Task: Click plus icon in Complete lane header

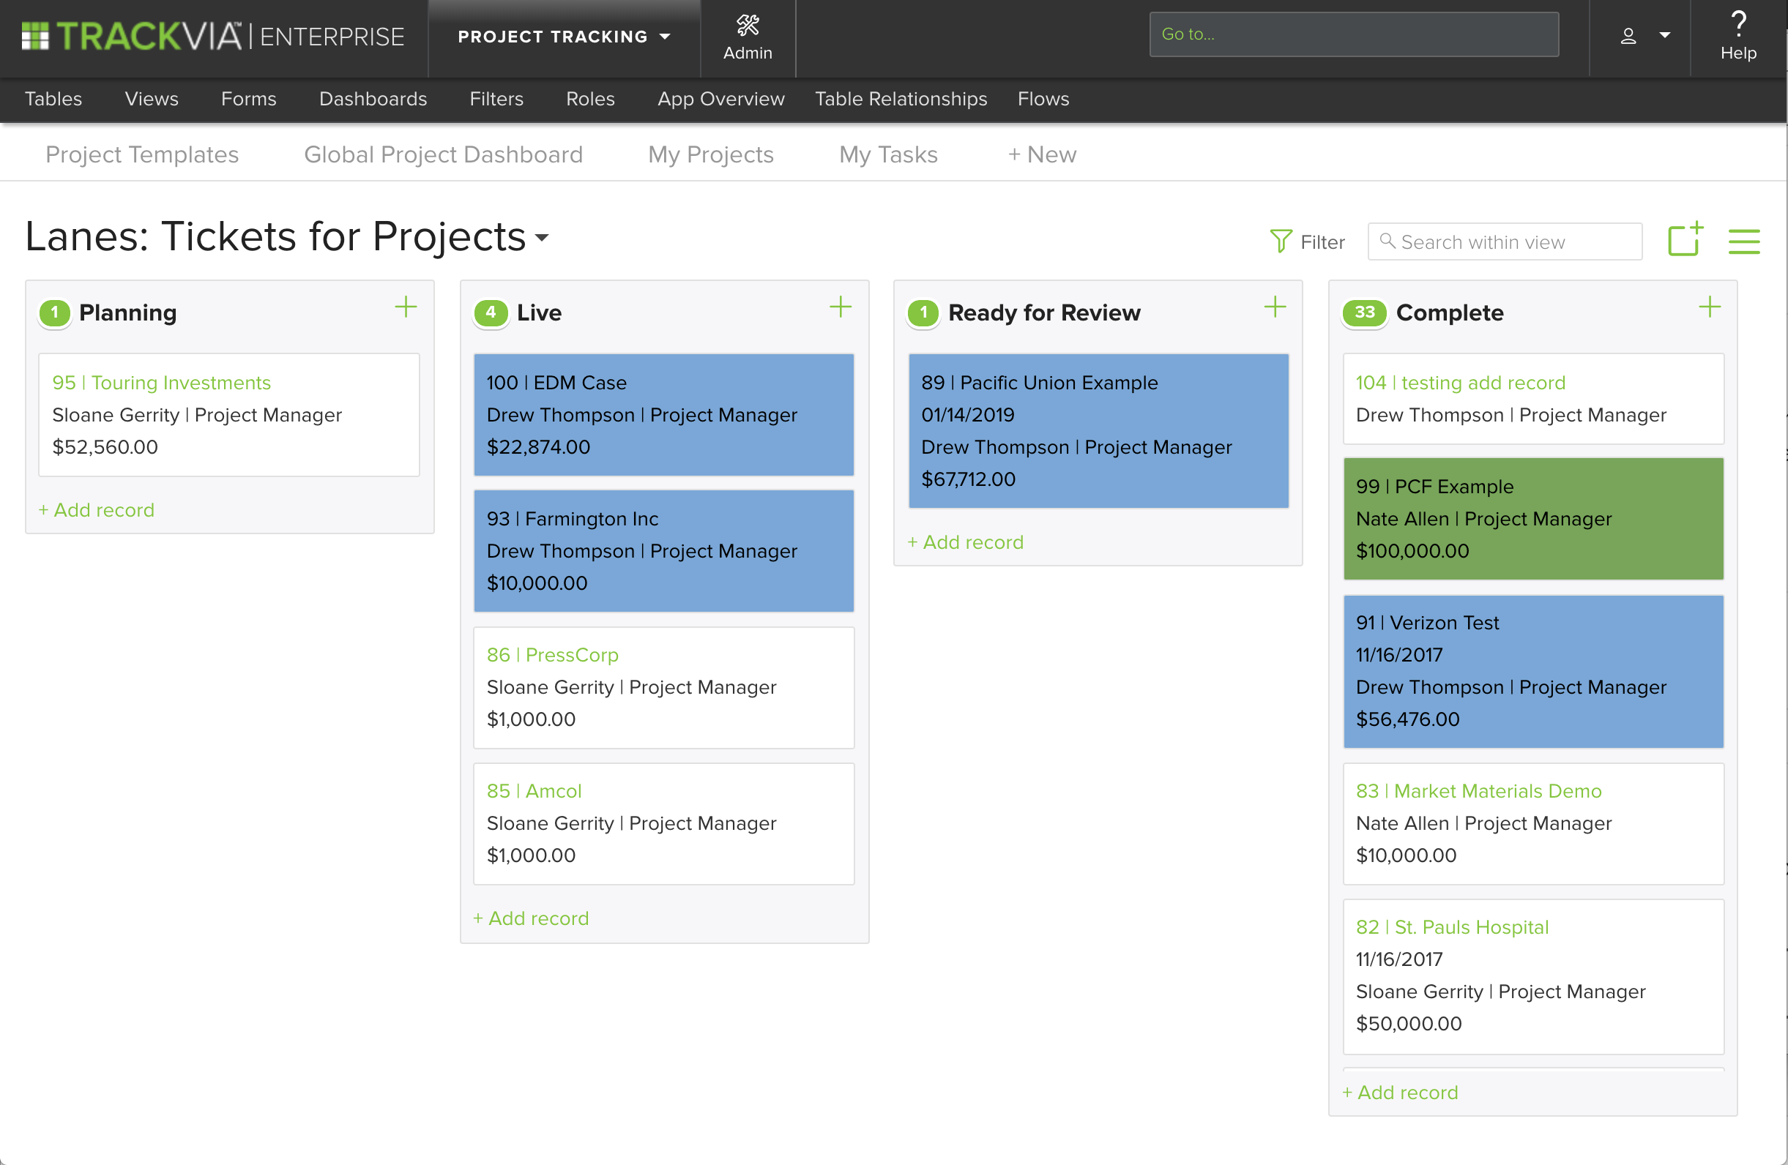Action: (1710, 307)
